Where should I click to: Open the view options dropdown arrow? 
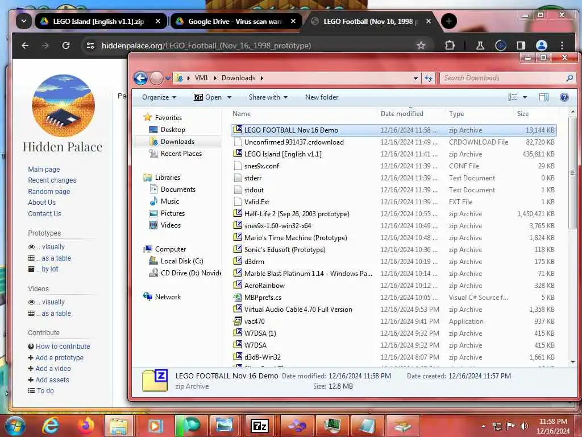point(525,97)
